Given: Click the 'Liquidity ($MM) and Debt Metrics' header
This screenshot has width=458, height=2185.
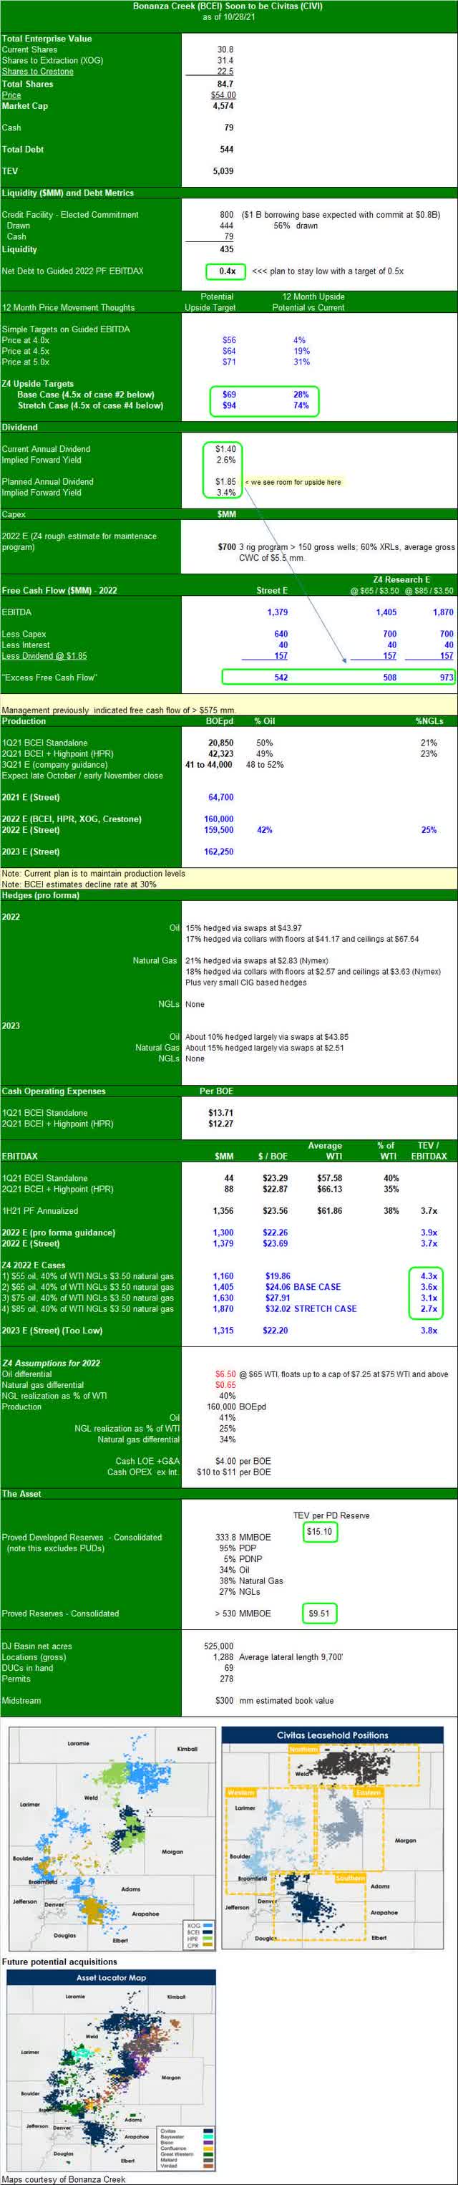Looking at the screenshot, I should point(68,193).
